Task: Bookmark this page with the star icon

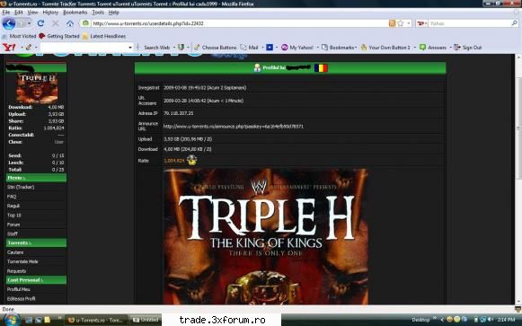Action: pyautogui.click(x=401, y=23)
